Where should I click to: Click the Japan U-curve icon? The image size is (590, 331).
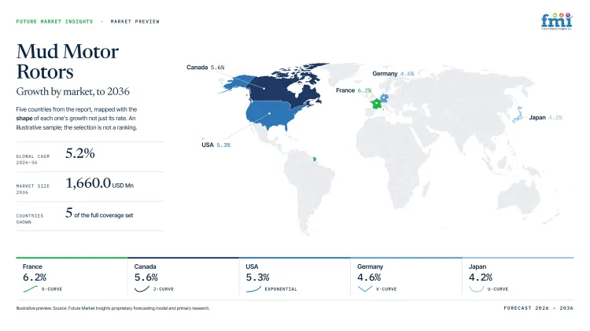(x=477, y=289)
